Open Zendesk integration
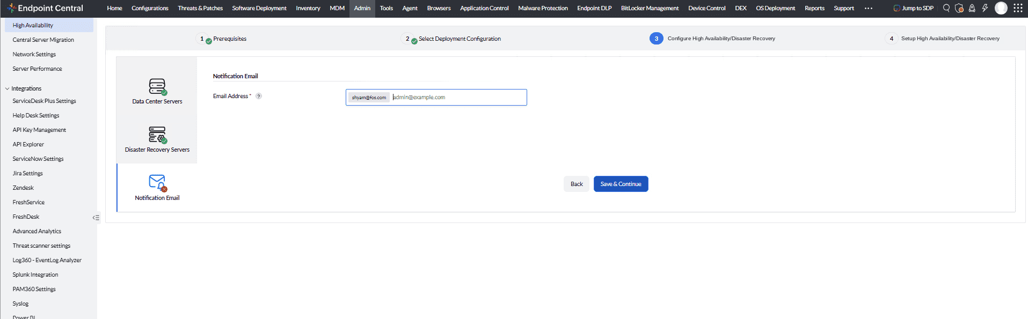1028x319 pixels. tap(23, 188)
